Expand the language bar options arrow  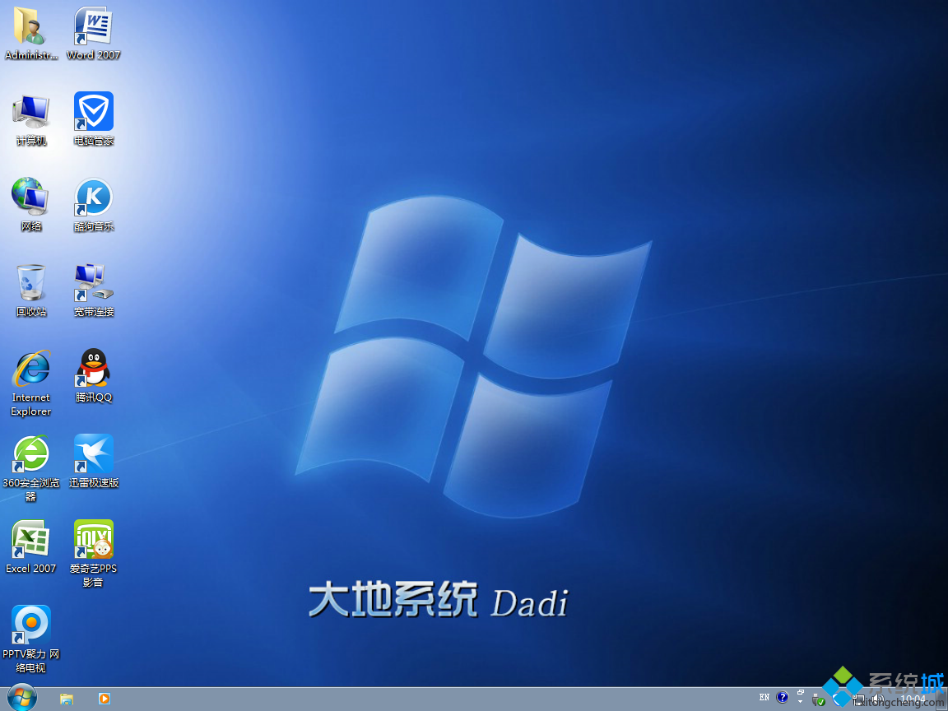801,702
